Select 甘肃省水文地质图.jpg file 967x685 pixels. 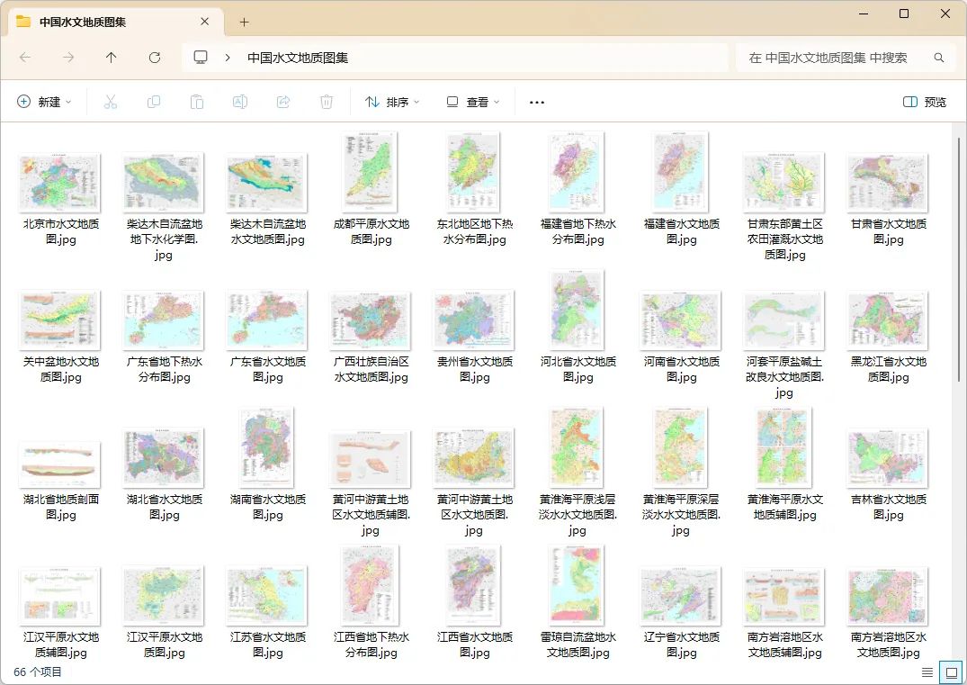[x=888, y=199]
